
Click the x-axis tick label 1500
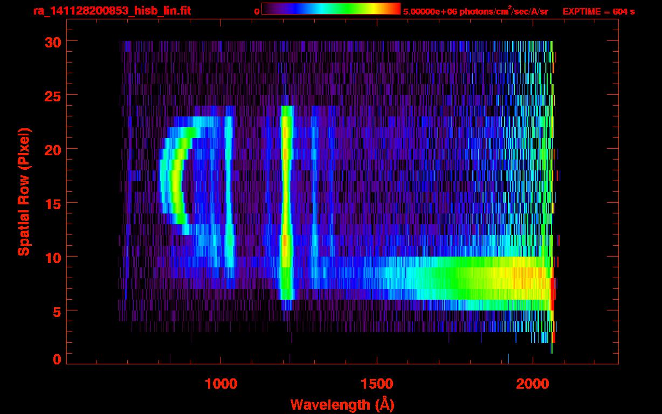tap(377, 384)
